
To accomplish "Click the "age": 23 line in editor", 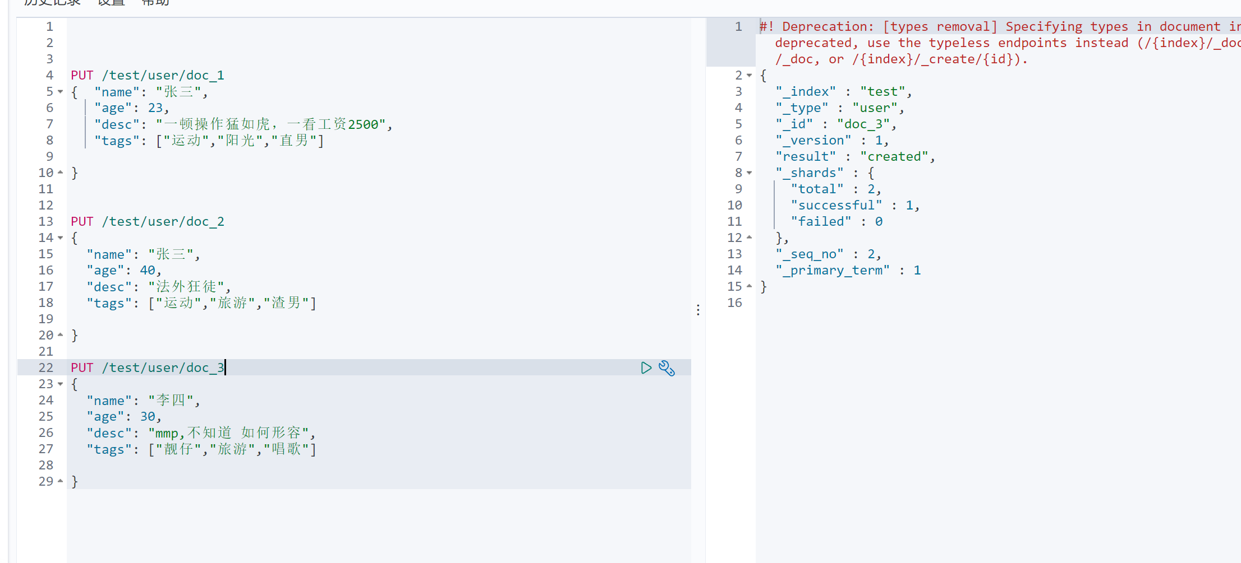I will coord(132,108).
